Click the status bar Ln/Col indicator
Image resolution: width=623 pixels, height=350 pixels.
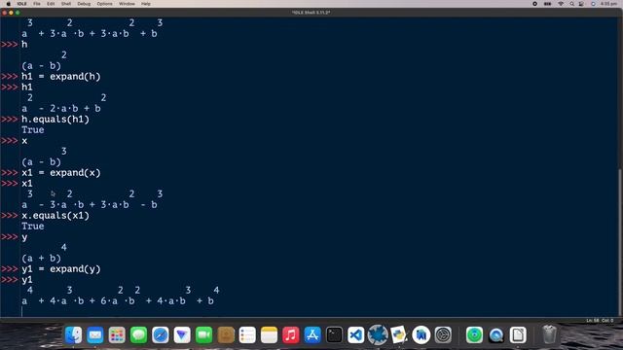pos(600,320)
